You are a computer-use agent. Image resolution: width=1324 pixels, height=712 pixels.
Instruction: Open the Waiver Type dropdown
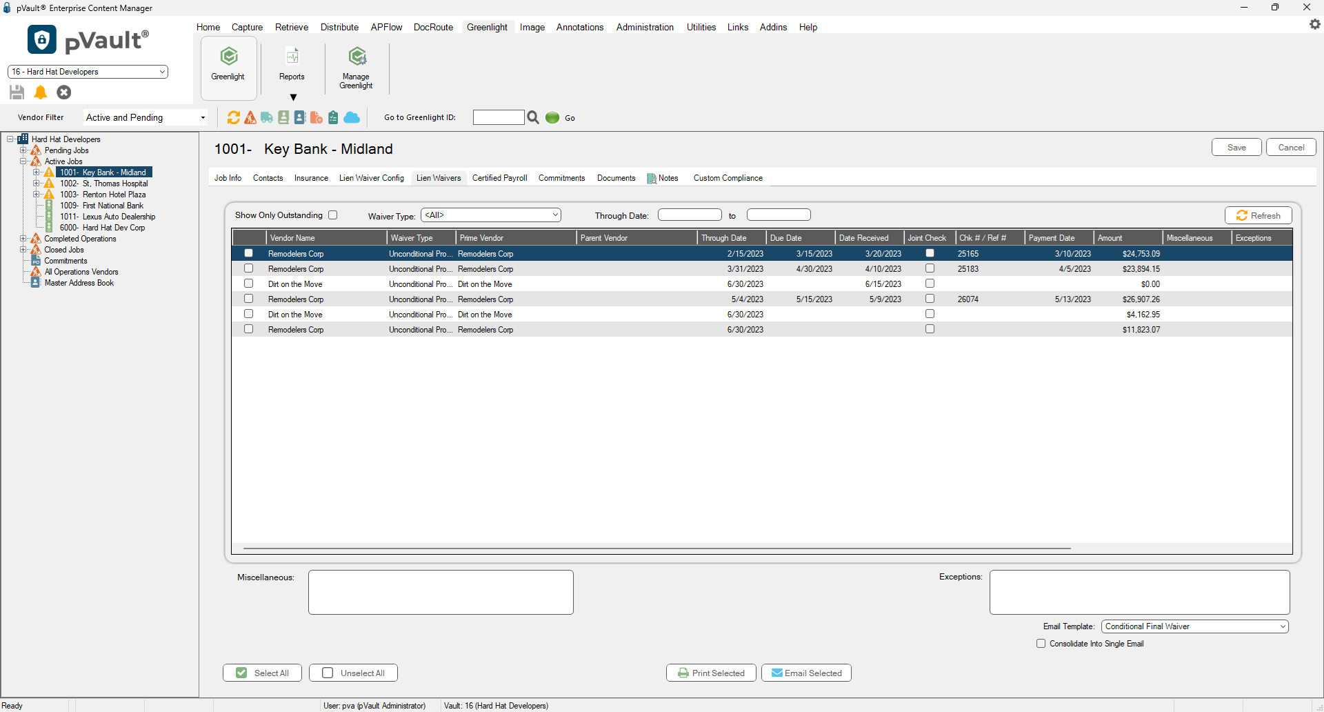coord(491,215)
